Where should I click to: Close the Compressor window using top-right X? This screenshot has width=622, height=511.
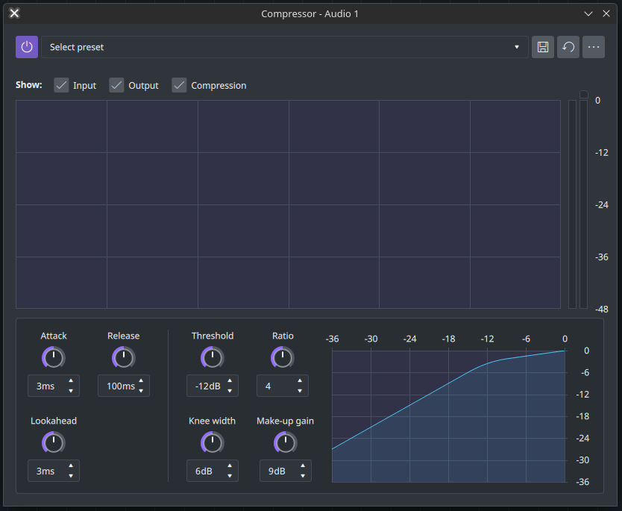tap(606, 13)
